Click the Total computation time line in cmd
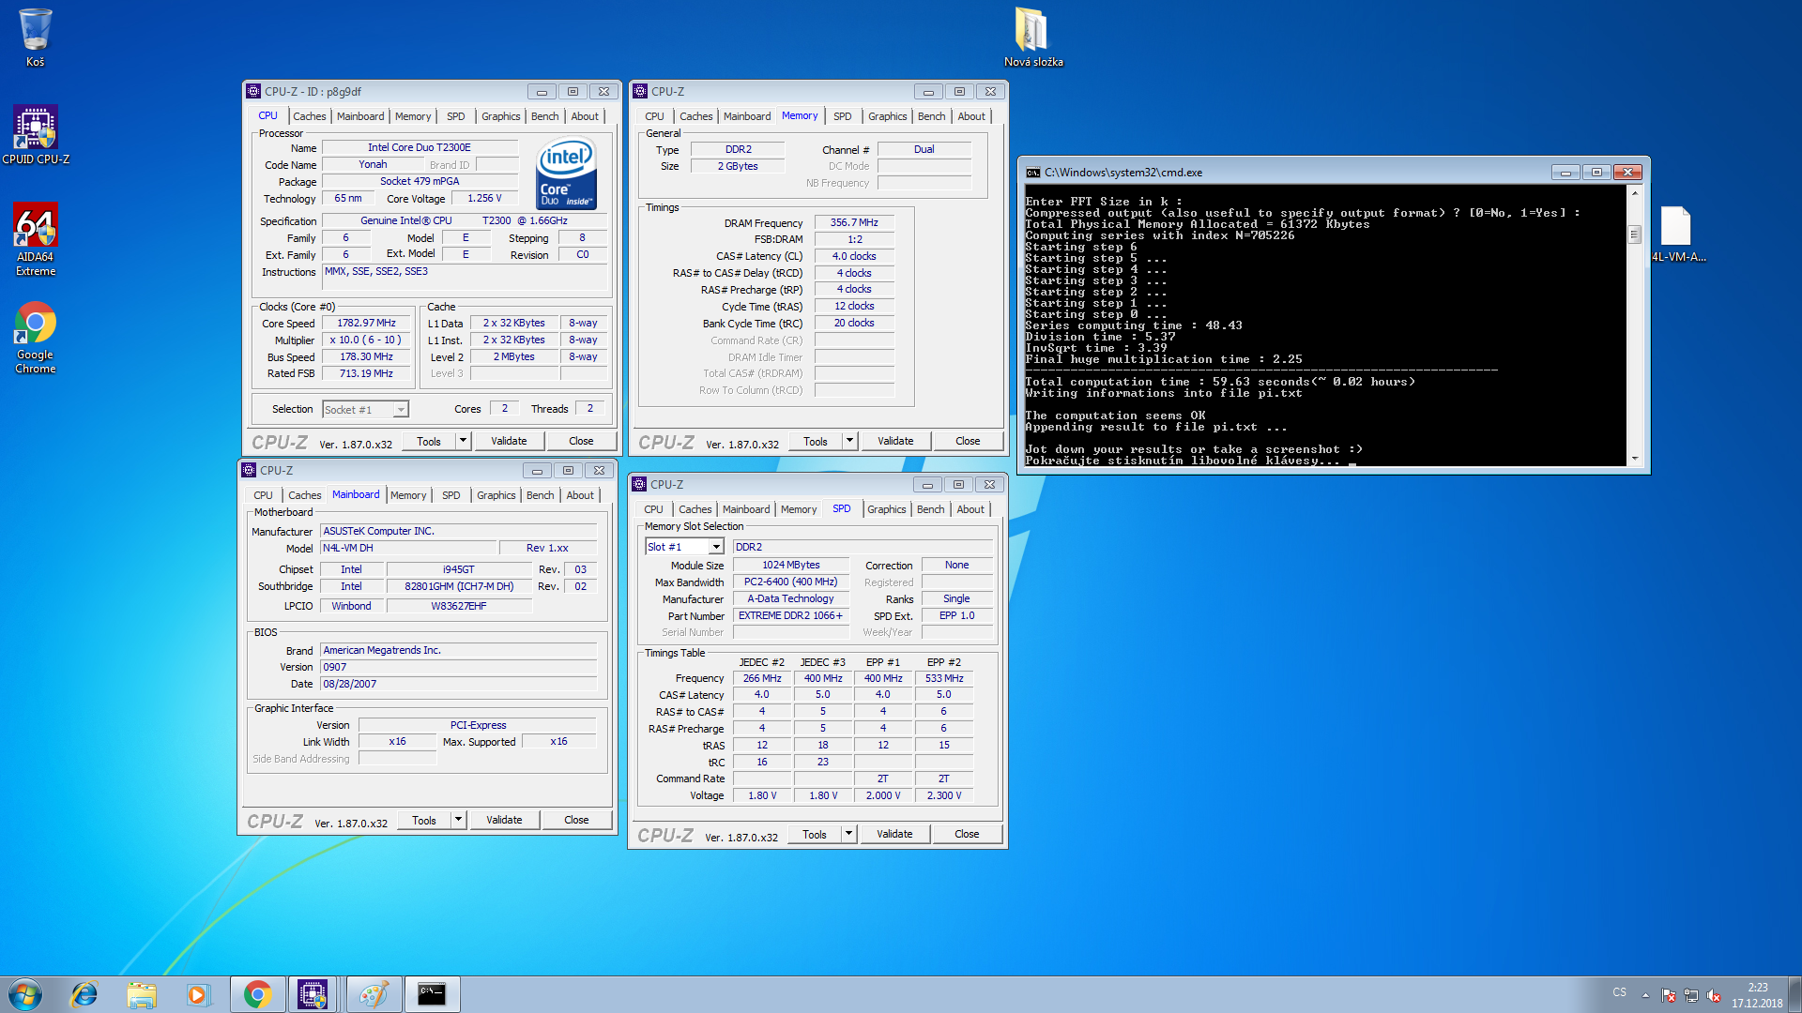 [x=1220, y=382]
